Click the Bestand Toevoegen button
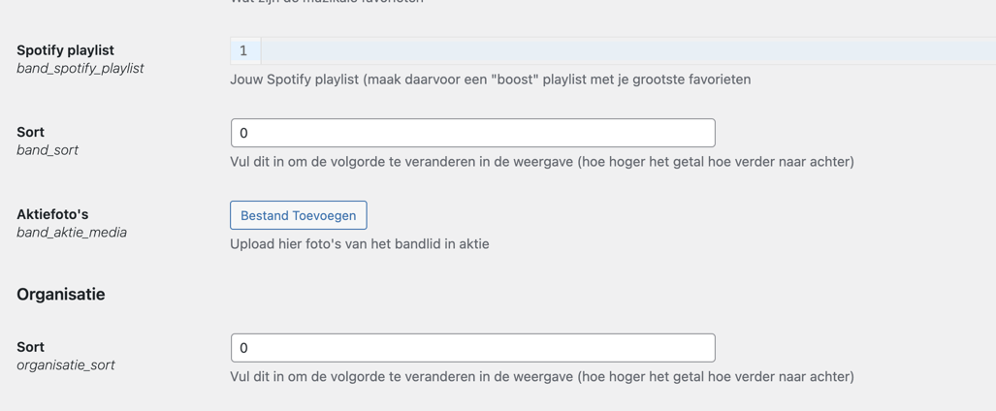 (298, 215)
